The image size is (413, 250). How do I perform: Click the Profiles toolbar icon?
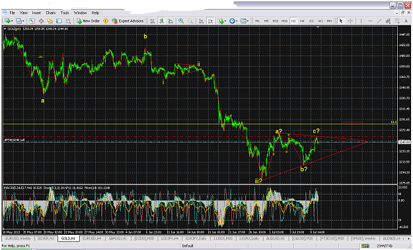(x=19, y=21)
